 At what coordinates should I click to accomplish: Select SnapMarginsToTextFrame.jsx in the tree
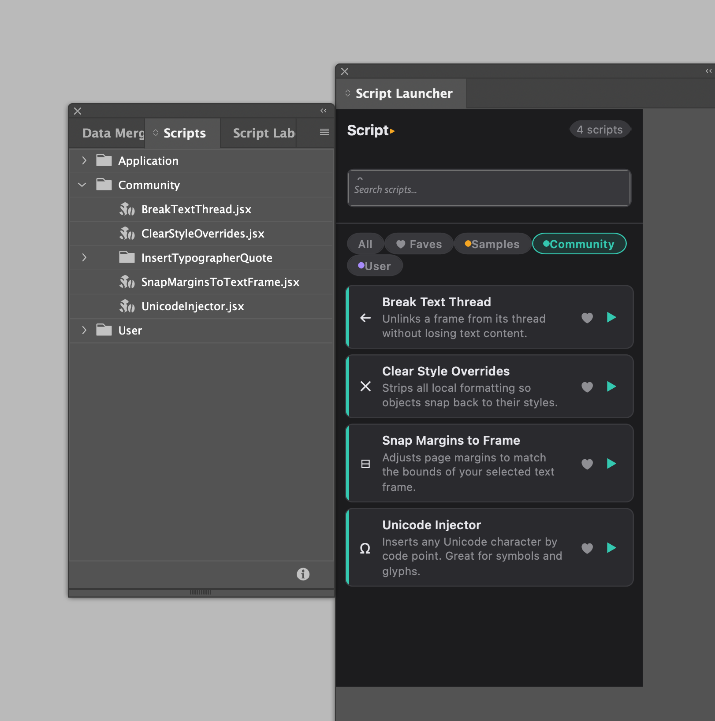click(202, 282)
